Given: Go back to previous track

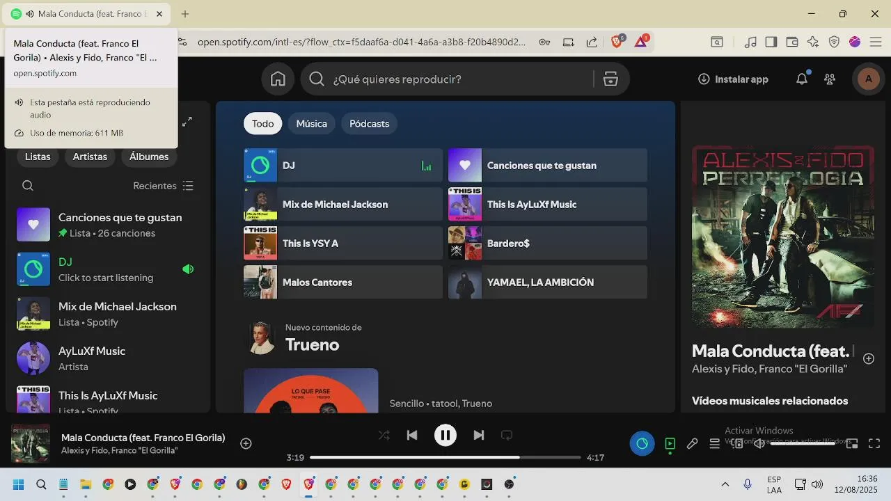Looking at the screenshot, I should (412, 435).
